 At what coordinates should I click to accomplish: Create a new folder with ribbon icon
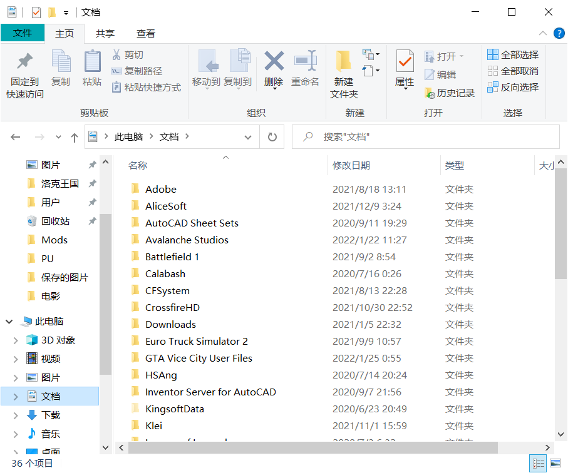coord(343,63)
